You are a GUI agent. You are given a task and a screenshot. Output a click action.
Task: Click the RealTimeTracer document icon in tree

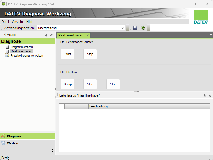(x=8, y=51)
